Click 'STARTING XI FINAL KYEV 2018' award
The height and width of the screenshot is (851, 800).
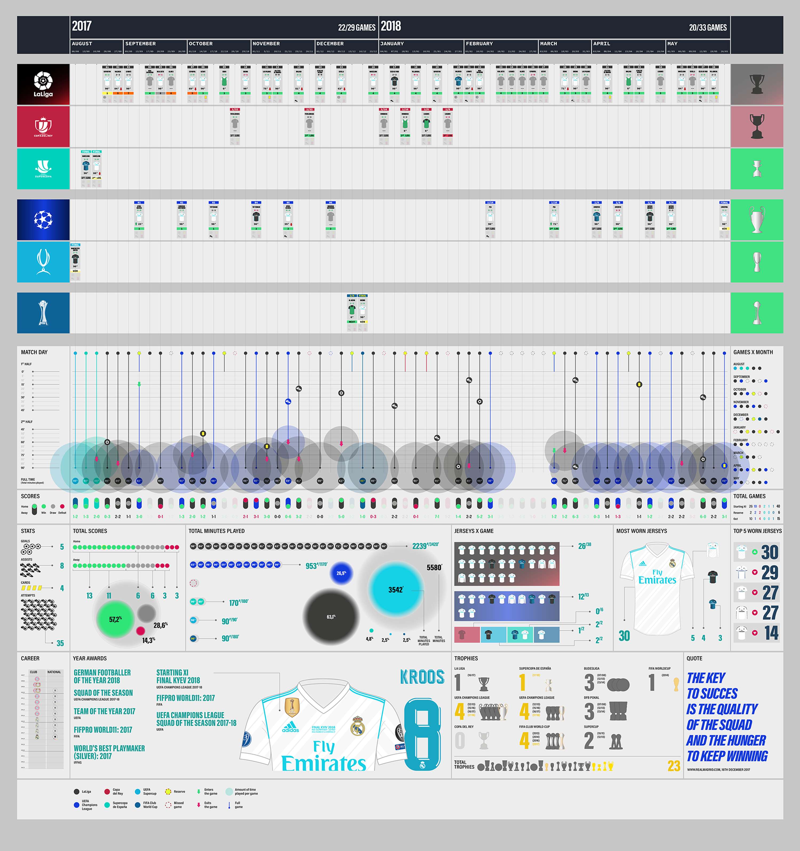coord(178,677)
